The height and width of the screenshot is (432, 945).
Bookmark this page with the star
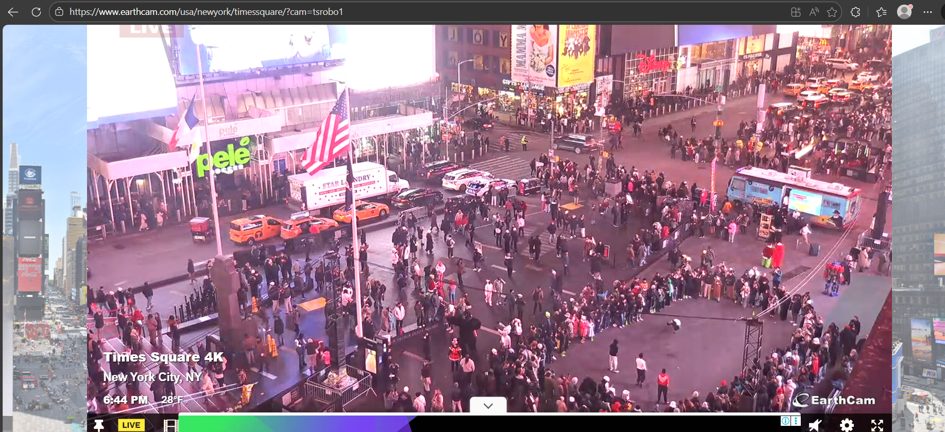[832, 12]
